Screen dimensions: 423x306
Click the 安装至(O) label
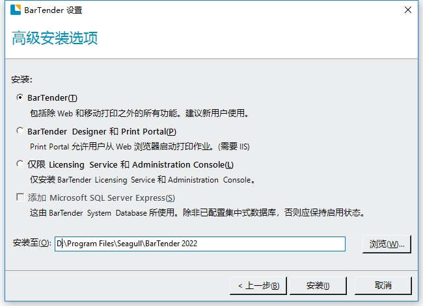click(x=31, y=244)
